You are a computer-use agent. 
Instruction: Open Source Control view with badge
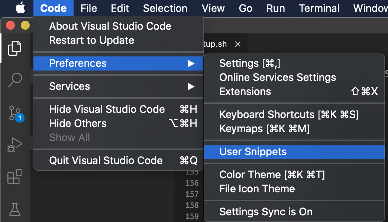coord(14,112)
